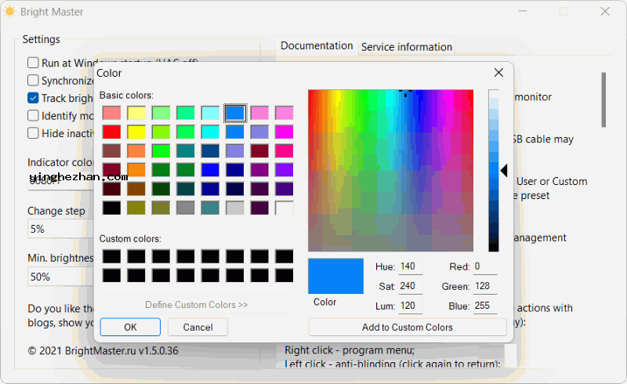
Task: Uncheck Track brightness checkbox
Action: pos(33,98)
